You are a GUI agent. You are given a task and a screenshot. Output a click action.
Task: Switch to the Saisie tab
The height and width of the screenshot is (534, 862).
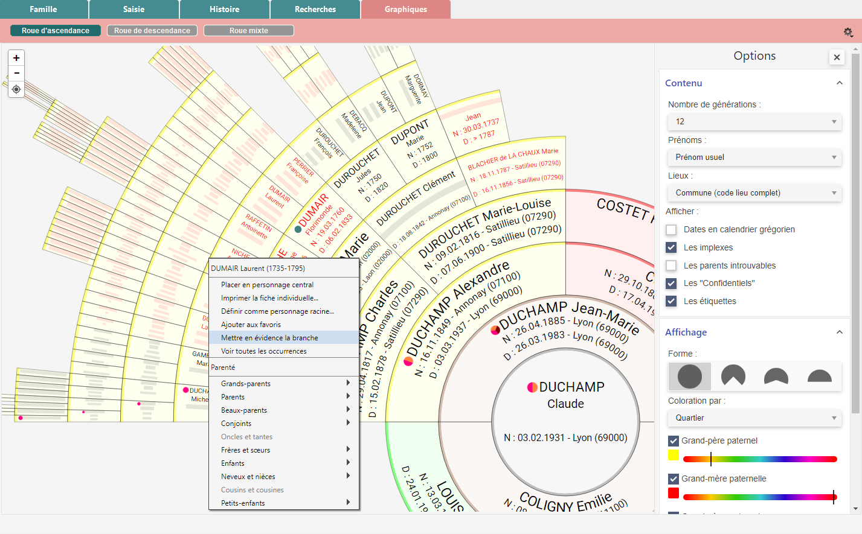(134, 9)
